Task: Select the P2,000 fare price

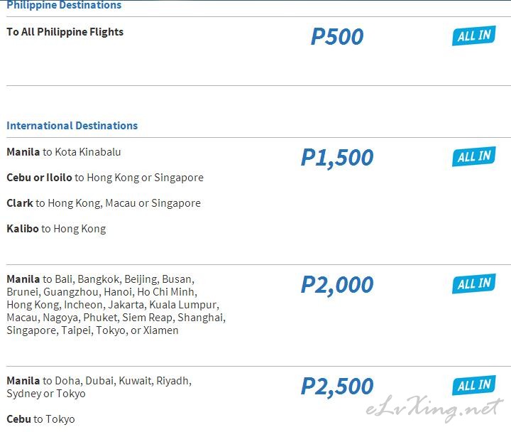Action: coord(337,285)
